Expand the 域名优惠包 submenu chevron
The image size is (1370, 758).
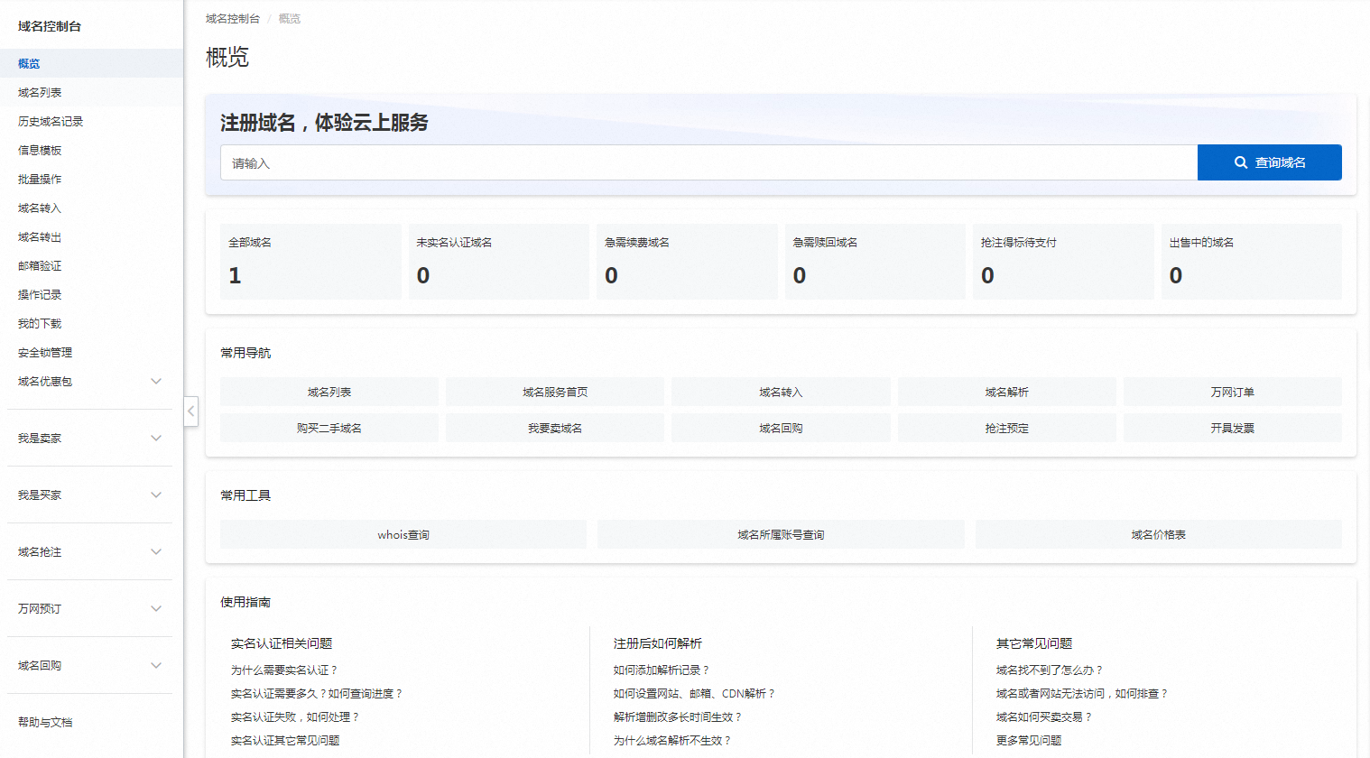pyautogui.click(x=156, y=382)
